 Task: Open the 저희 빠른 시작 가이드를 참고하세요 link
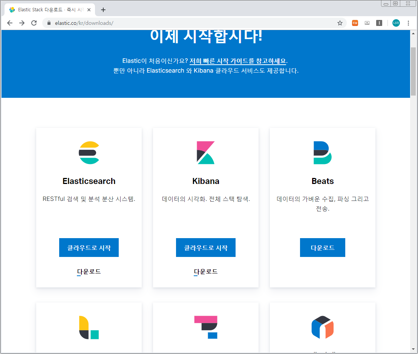tap(238, 61)
